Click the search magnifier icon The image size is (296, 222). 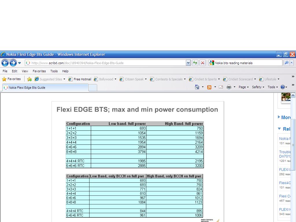coord(286,63)
